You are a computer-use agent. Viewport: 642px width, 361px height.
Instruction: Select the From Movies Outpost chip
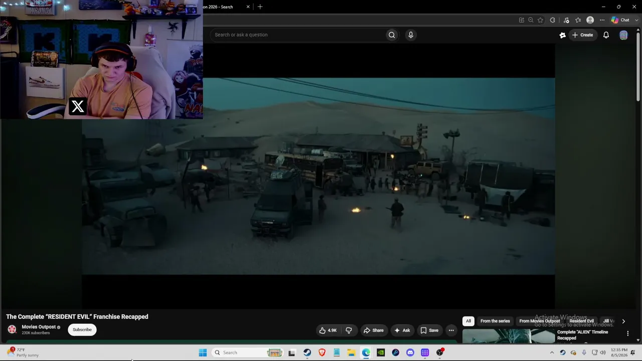pos(540,321)
